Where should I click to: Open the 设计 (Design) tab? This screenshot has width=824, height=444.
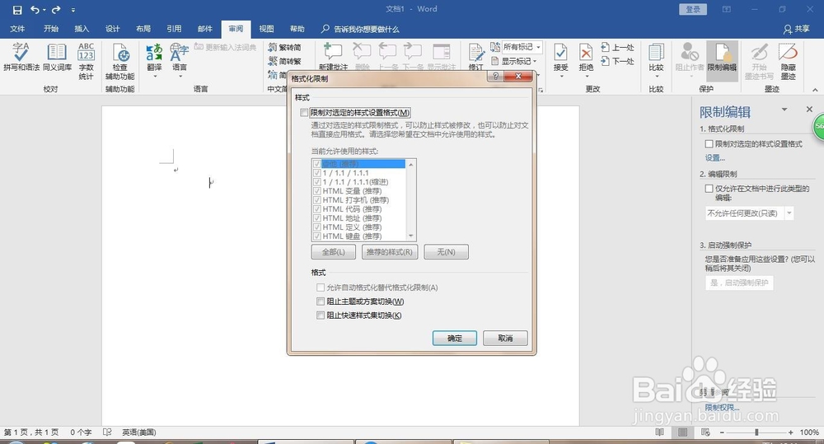(x=112, y=29)
